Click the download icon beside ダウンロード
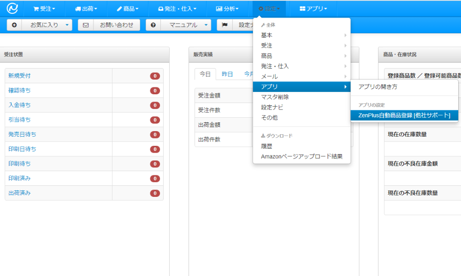 tap(263, 135)
